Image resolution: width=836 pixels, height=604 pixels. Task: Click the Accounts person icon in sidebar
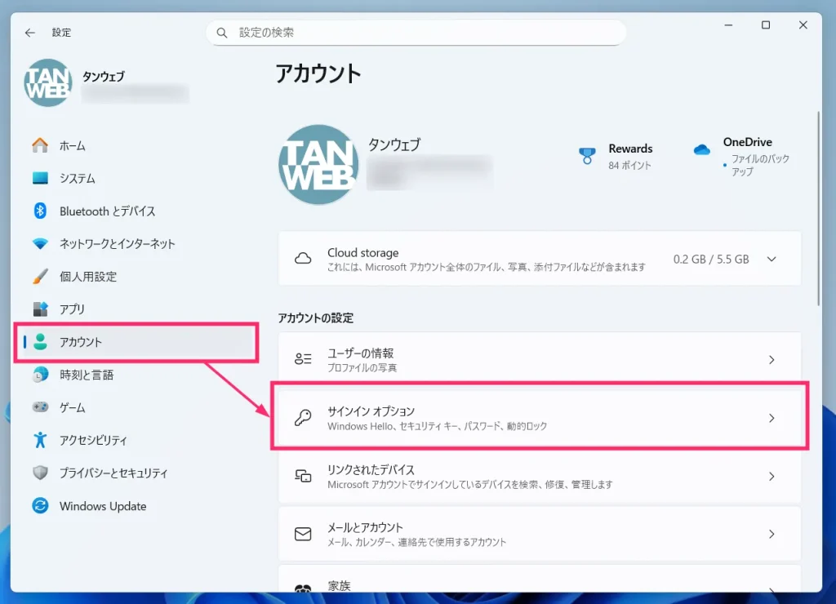tap(40, 342)
